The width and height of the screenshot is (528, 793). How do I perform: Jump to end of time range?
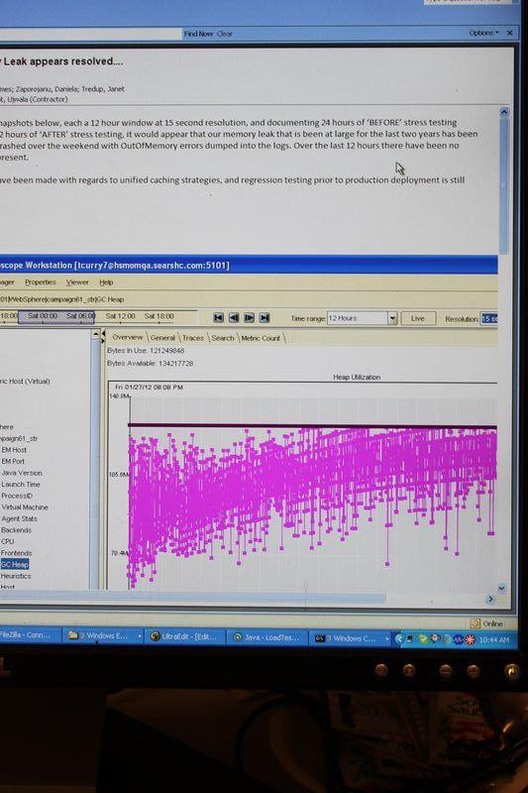click(x=264, y=317)
